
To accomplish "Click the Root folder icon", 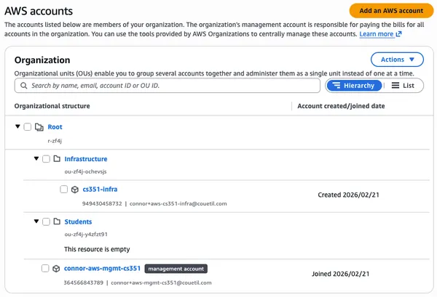I will click(39, 127).
